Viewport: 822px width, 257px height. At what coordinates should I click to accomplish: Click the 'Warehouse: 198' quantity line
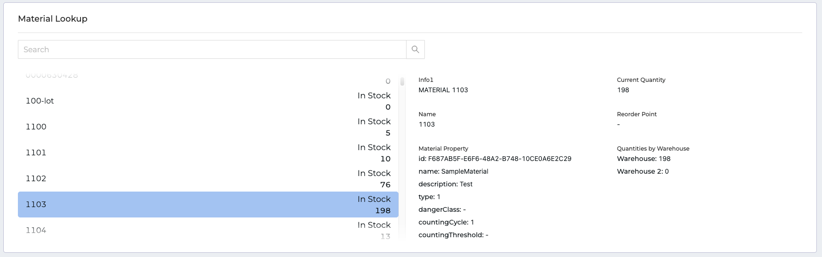click(643, 159)
